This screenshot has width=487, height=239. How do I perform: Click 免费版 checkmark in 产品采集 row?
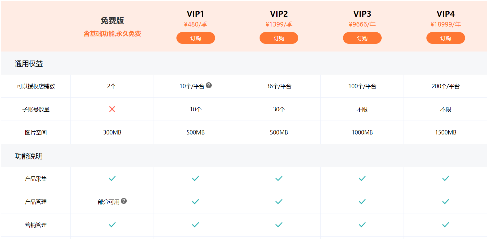point(112,179)
